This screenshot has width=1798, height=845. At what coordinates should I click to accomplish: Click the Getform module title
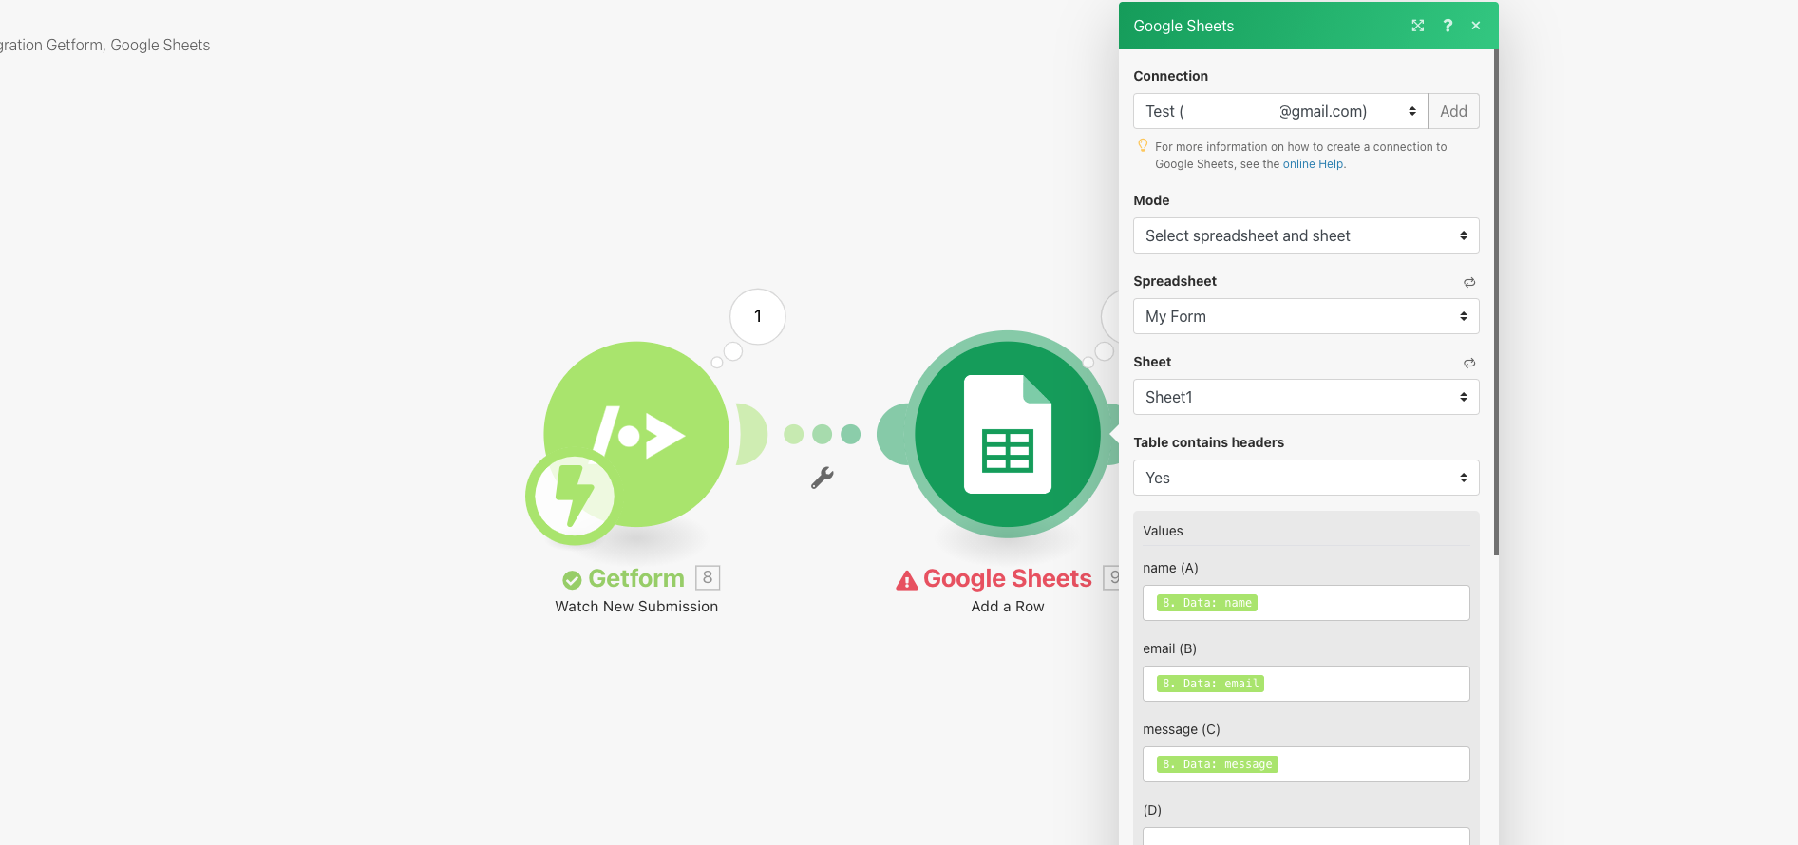pos(636,578)
